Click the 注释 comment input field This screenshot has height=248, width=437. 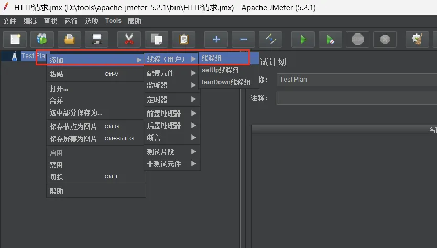tap(357, 98)
